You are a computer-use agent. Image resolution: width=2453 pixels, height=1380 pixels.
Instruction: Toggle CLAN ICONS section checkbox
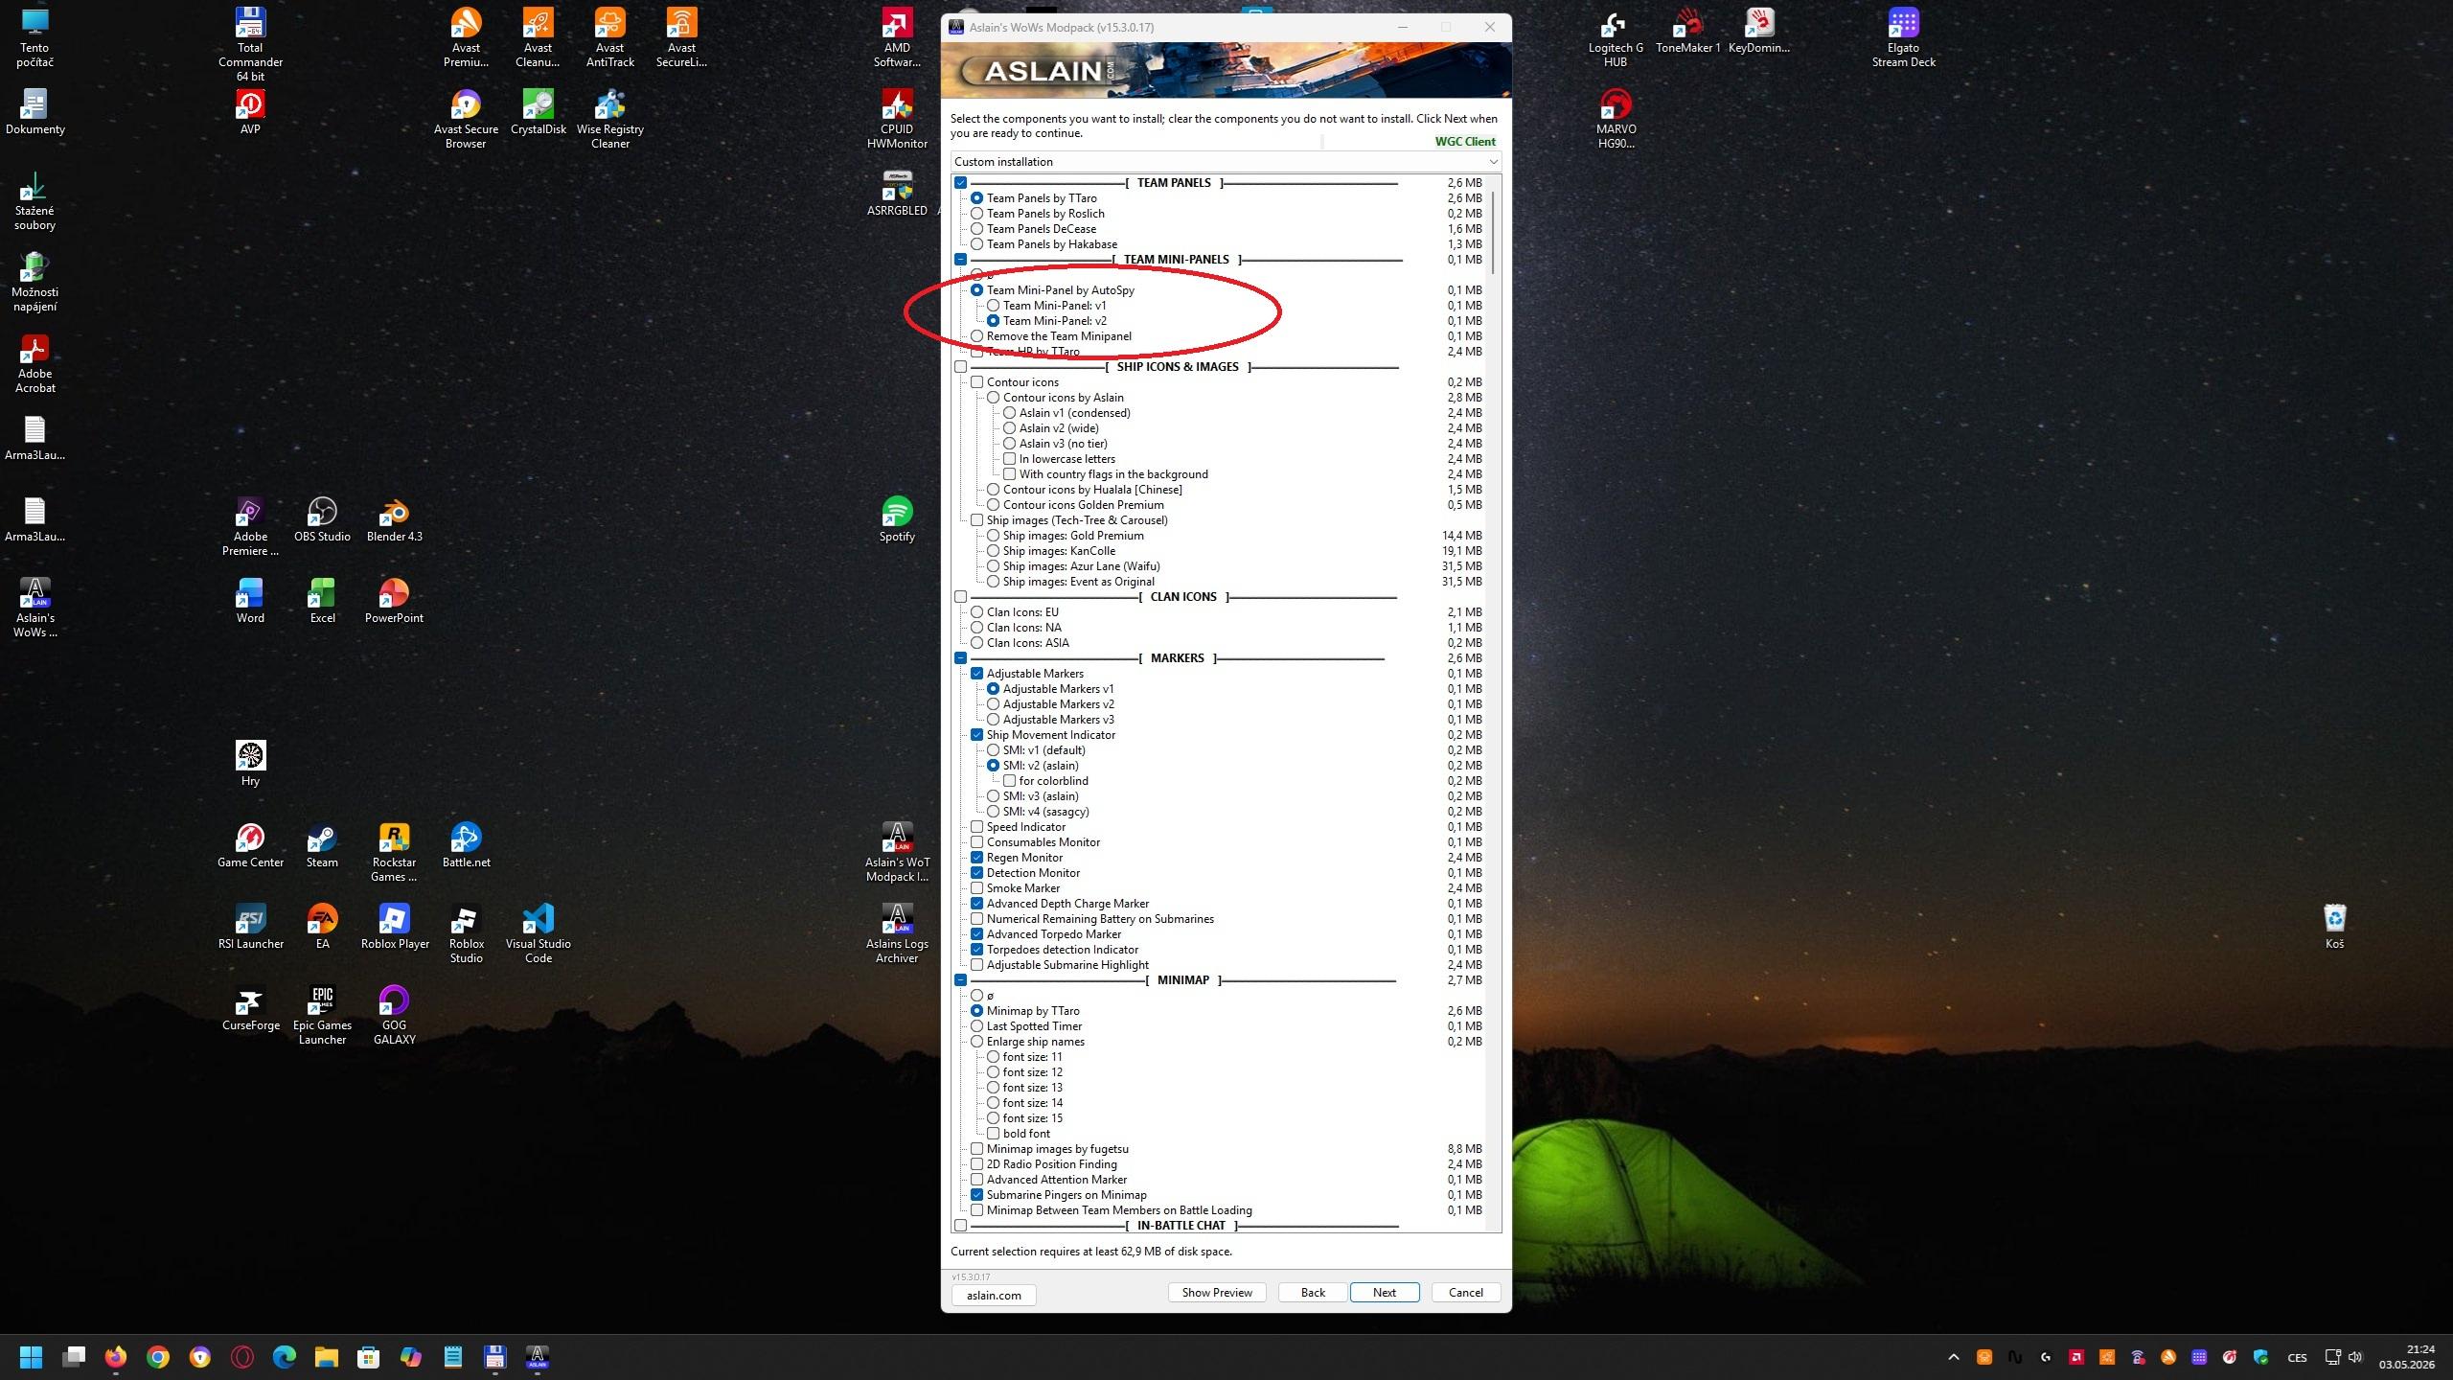(960, 597)
